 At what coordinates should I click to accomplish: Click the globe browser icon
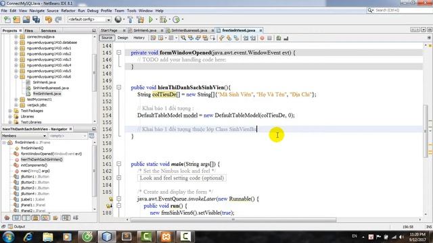coord(118,20)
